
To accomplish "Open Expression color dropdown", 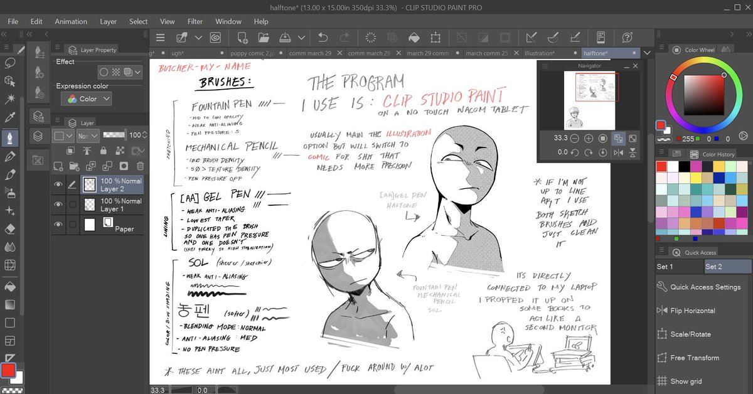I will (x=86, y=98).
